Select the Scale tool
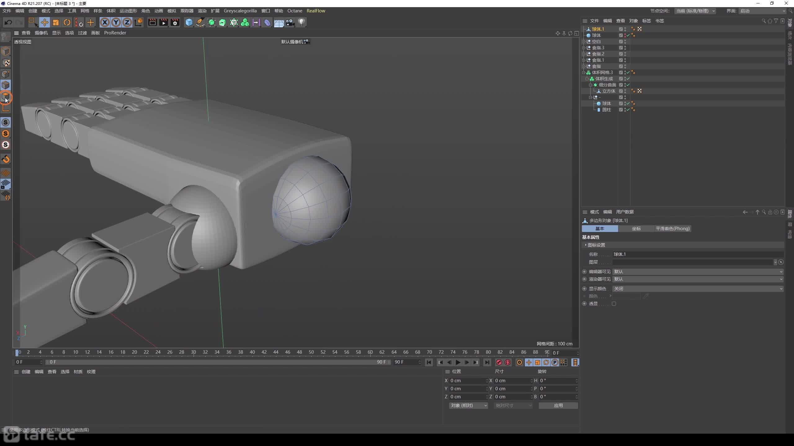794x446 pixels. pos(56,22)
